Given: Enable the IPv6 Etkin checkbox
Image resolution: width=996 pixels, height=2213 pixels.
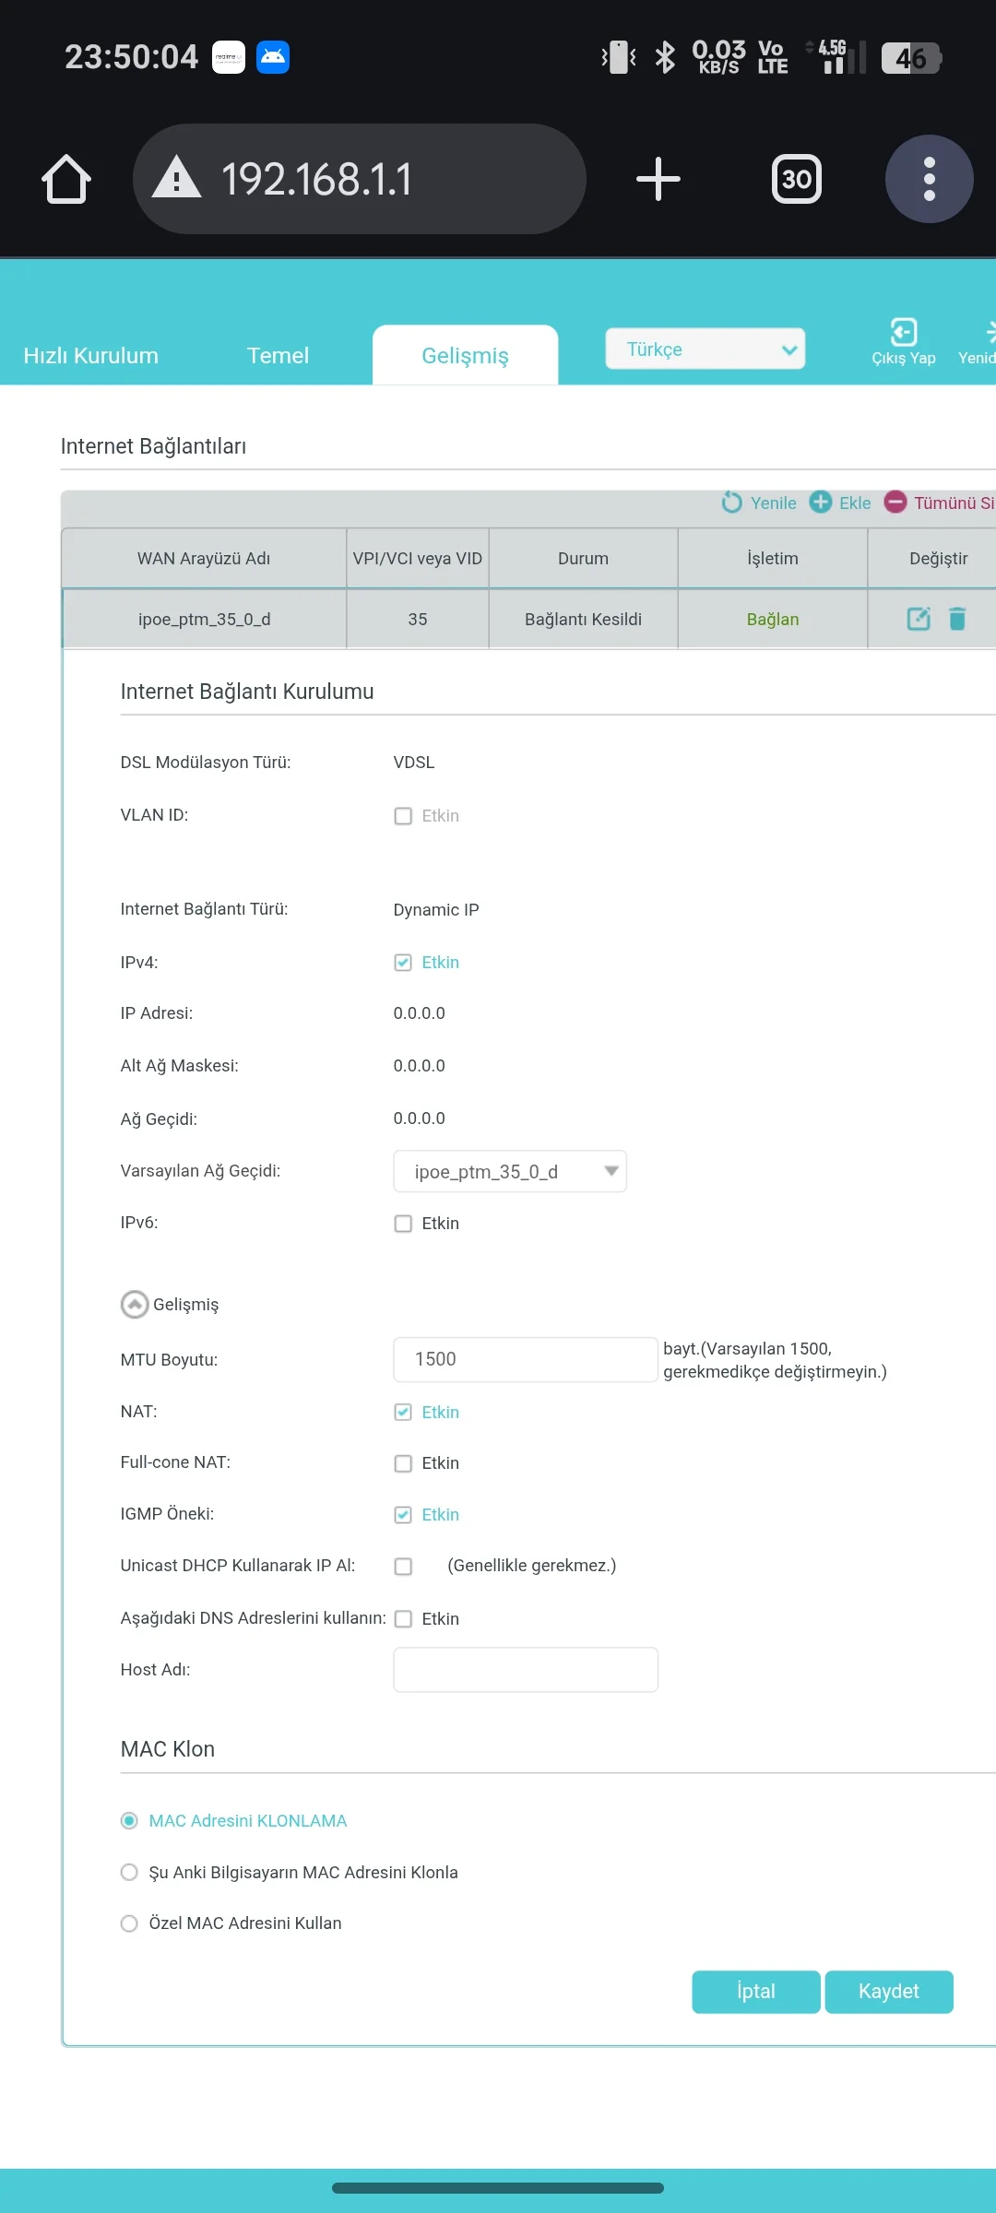Looking at the screenshot, I should (403, 1224).
